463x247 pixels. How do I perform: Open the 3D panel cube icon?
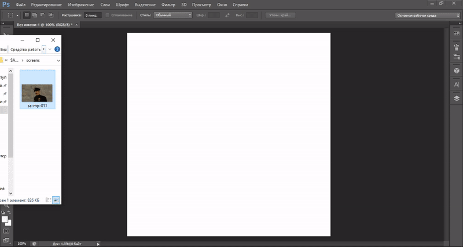point(456,71)
